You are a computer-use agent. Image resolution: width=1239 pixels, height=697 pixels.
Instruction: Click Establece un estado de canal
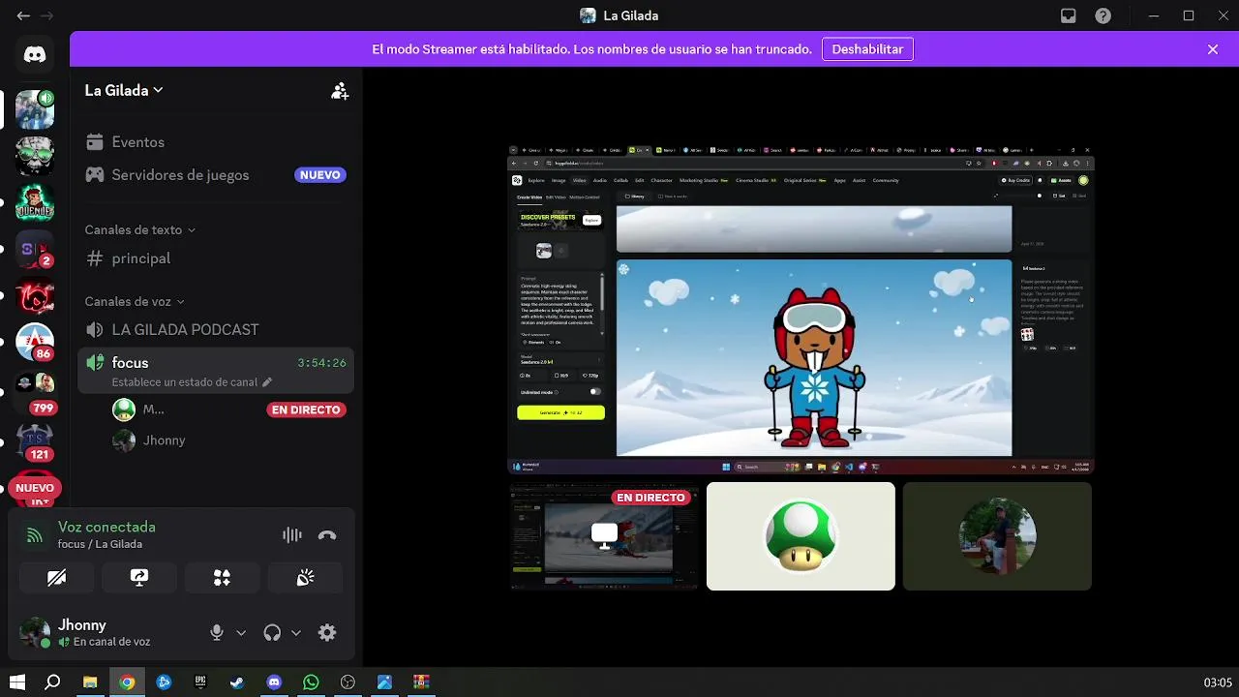coord(184,382)
